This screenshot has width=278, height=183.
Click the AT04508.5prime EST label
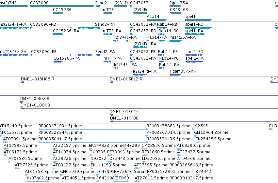(194, 159)
